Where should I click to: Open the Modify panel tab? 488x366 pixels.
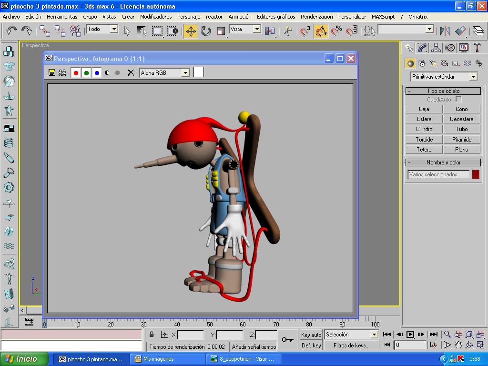422,48
